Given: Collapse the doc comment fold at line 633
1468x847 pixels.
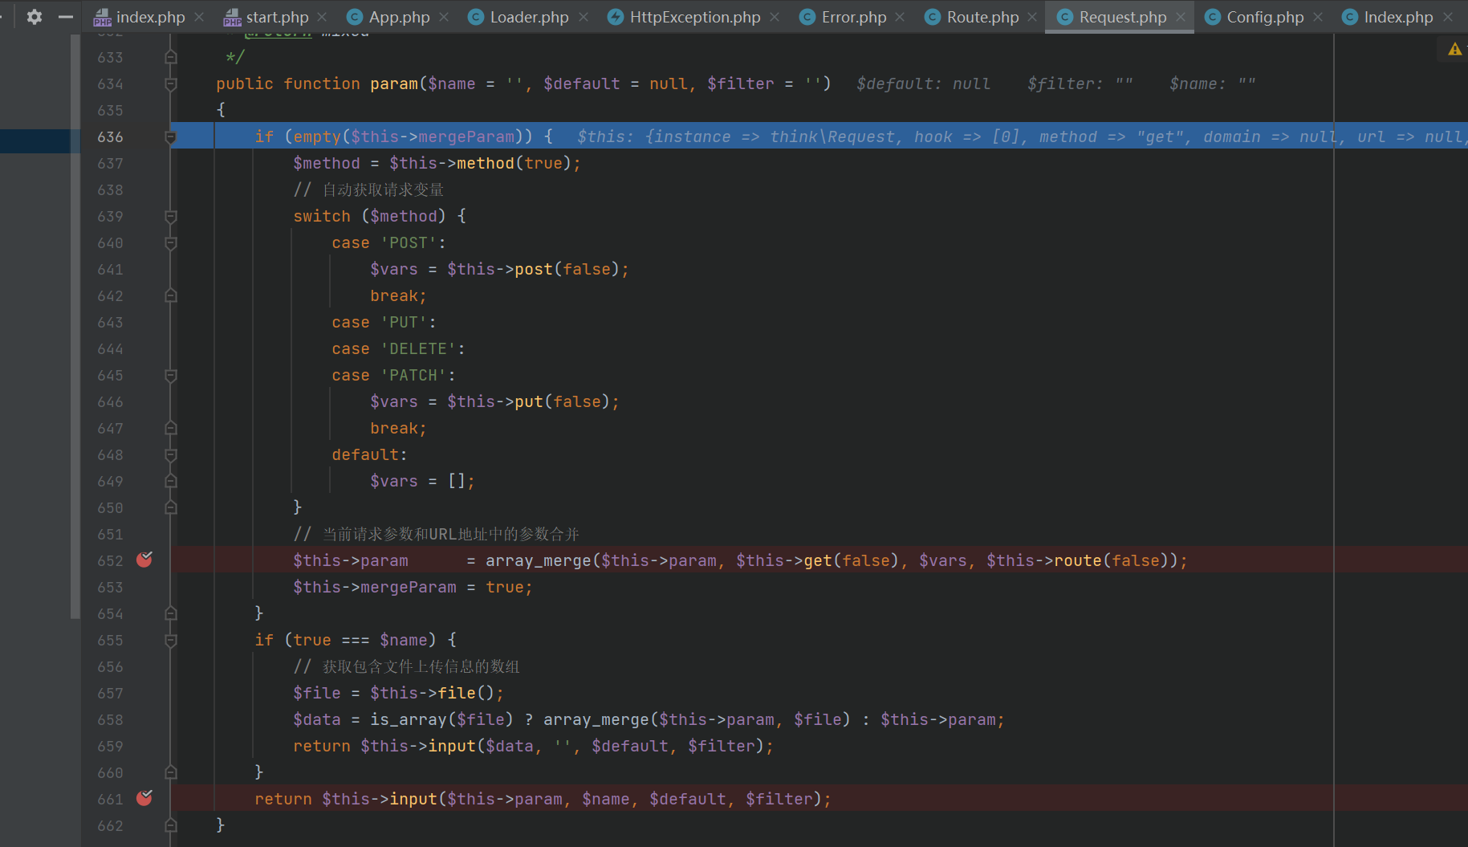Looking at the screenshot, I should [x=170, y=57].
